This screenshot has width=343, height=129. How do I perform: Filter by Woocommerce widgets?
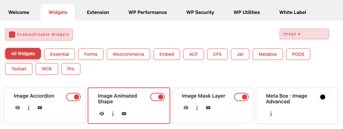[128, 54]
